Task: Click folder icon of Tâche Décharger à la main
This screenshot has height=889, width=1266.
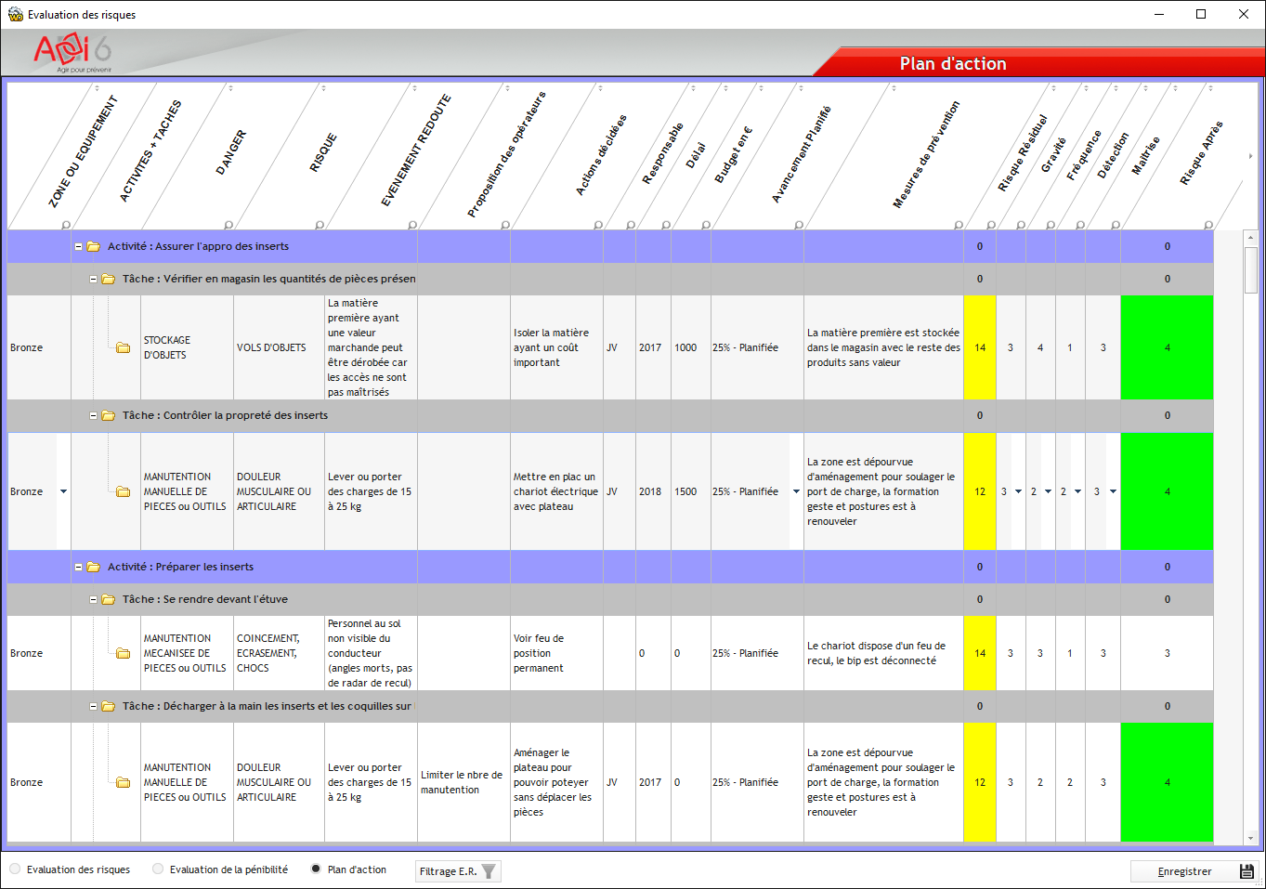Action: point(109,707)
